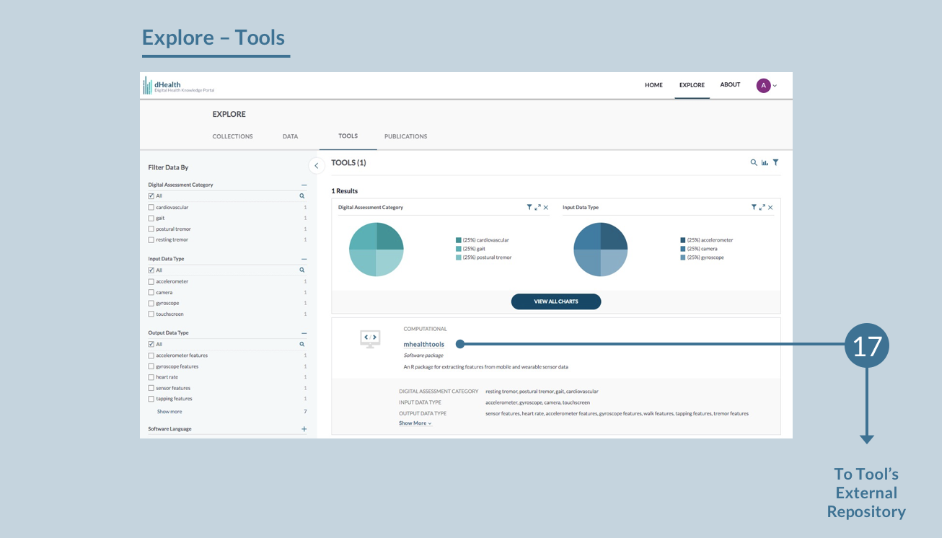Check the gait filter checkbox

click(x=151, y=219)
